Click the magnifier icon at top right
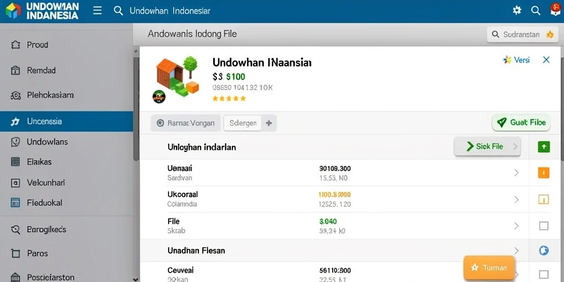This screenshot has height=282, width=564. pos(535,11)
